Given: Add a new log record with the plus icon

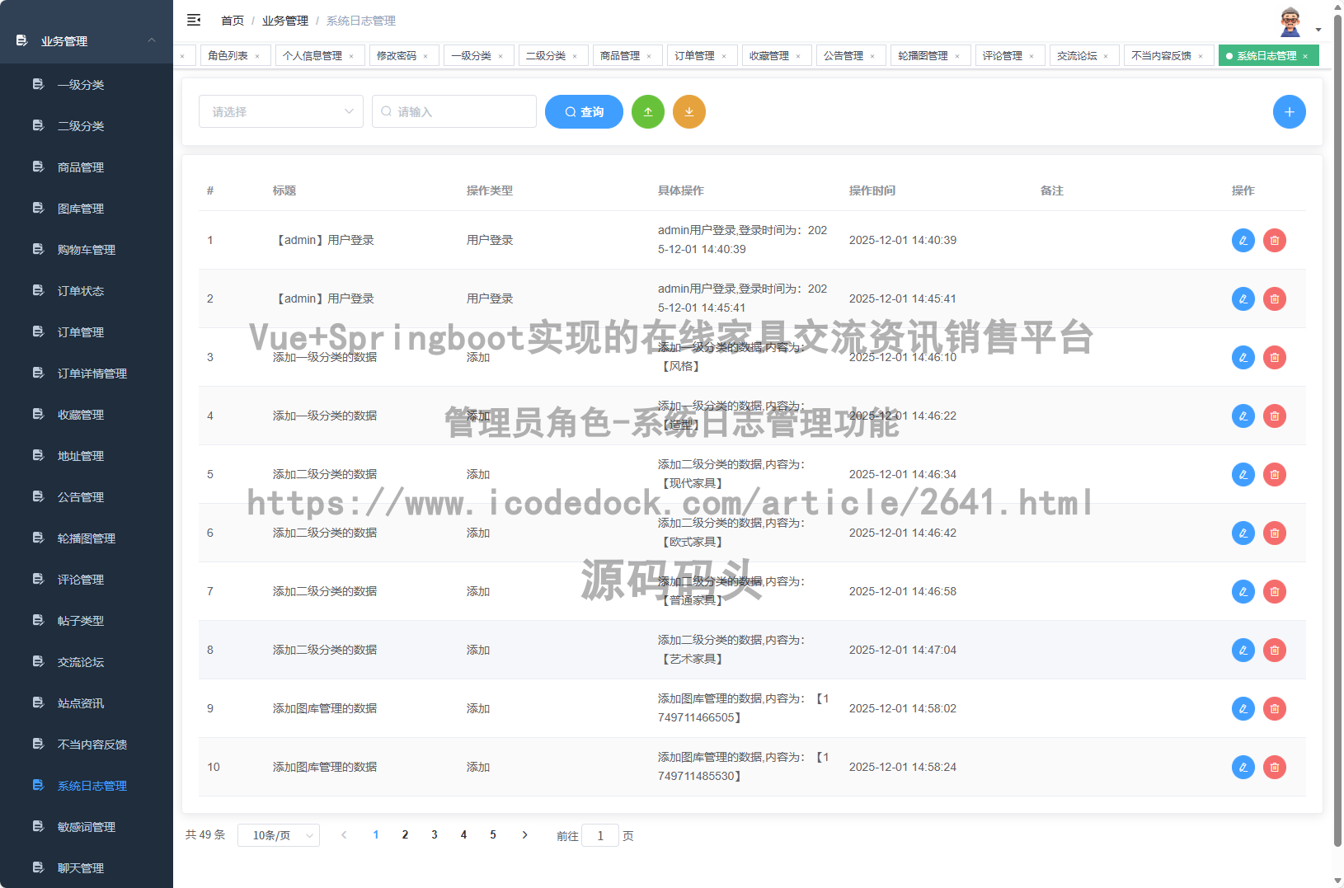Looking at the screenshot, I should click(x=1289, y=111).
